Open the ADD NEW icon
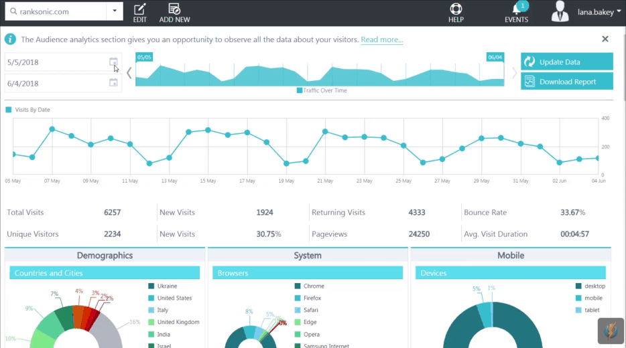The height and width of the screenshot is (348, 626). click(174, 9)
